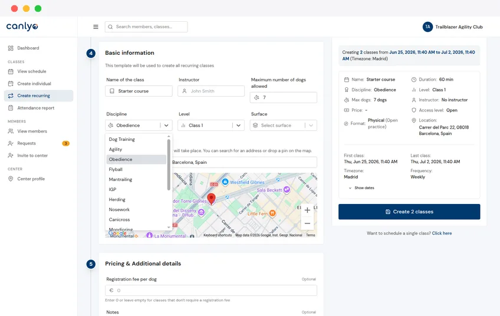Click the search magnifier icon
Image resolution: width=500 pixels, height=316 pixels.
(110, 27)
